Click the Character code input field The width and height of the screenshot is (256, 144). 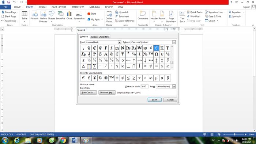coord(144,86)
